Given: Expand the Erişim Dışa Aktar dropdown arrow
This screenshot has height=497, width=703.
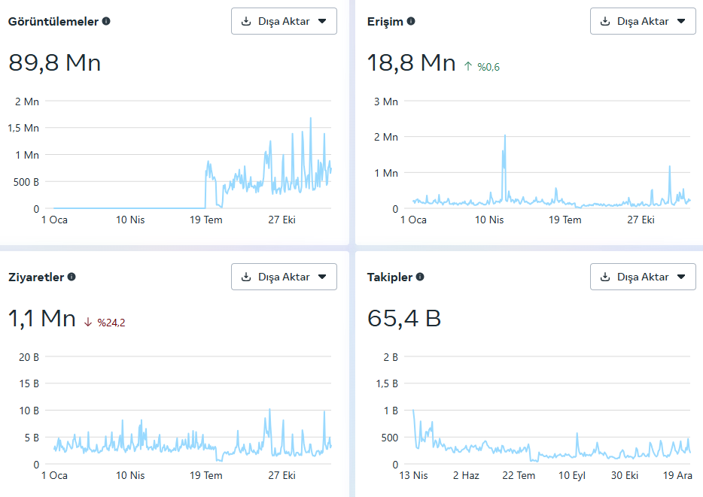Looking at the screenshot, I should (681, 21).
